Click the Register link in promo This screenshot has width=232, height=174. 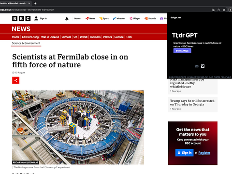pyautogui.click(x=204, y=153)
